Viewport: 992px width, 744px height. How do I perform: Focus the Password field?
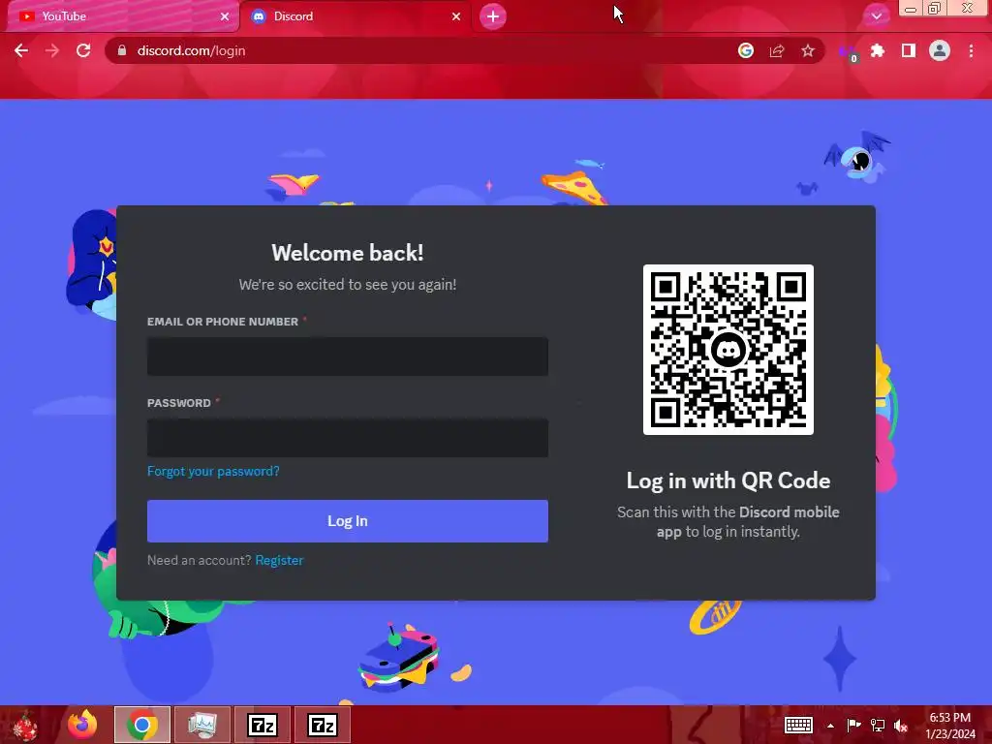(x=348, y=437)
